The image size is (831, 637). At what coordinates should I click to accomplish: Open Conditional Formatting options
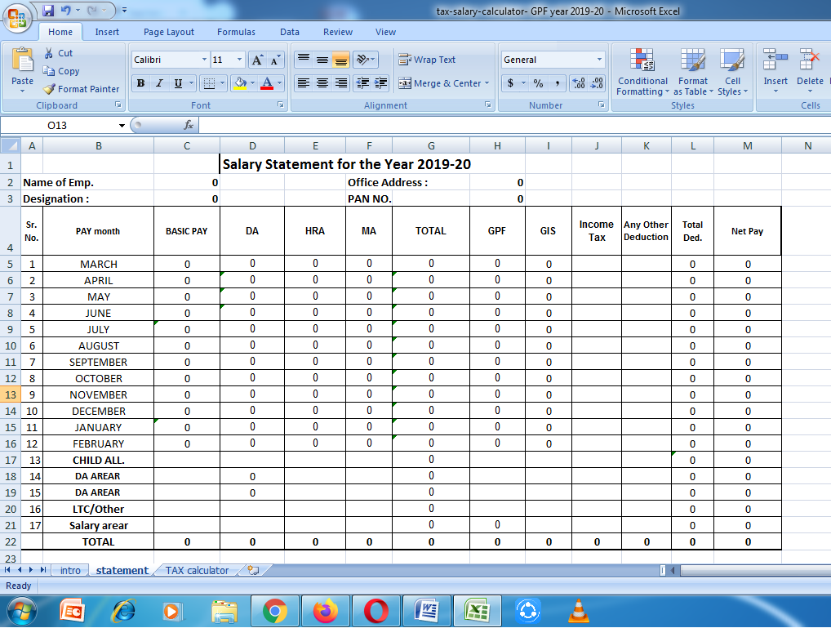point(642,72)
